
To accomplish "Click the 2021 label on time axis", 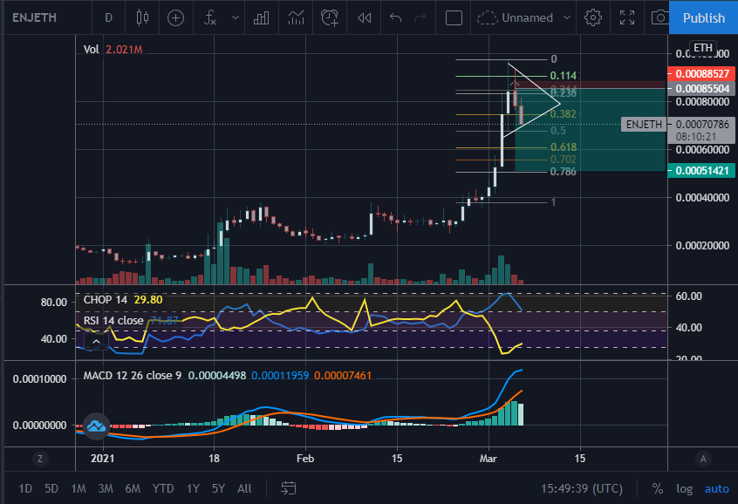I will click(x=102, y=459).
